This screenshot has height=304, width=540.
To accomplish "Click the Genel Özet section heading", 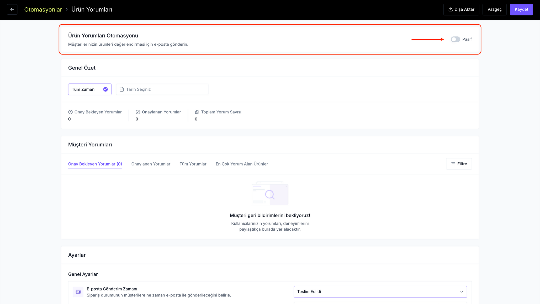I will click(82, 68).
